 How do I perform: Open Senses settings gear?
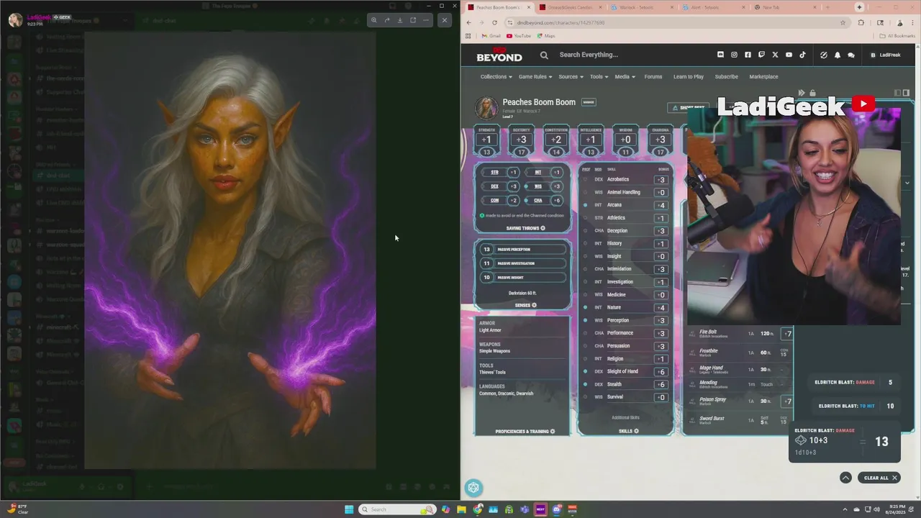(x=534, y=305)
